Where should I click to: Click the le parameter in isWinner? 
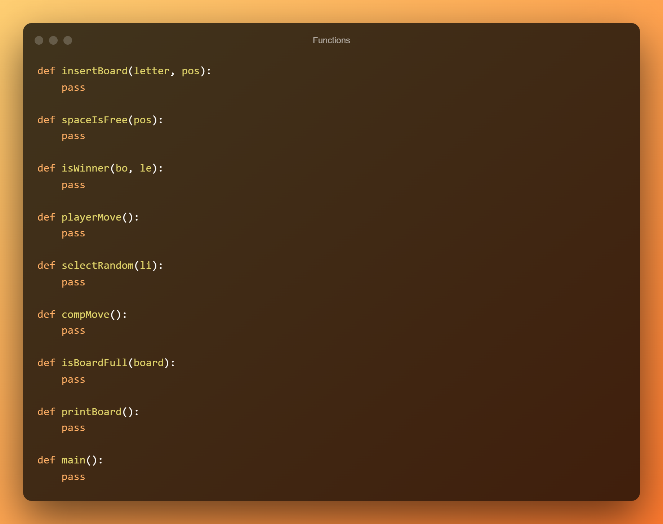[146, 168]
